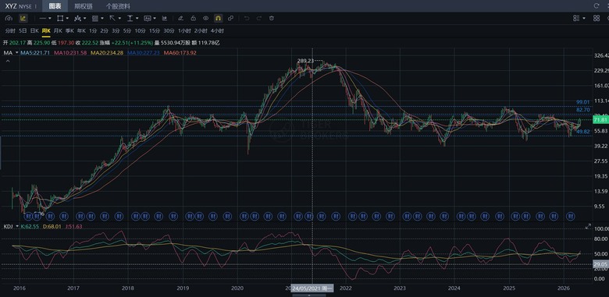Select the wave pattern drawing tool
The image size is (609, 297).
[x=77, y=18]
